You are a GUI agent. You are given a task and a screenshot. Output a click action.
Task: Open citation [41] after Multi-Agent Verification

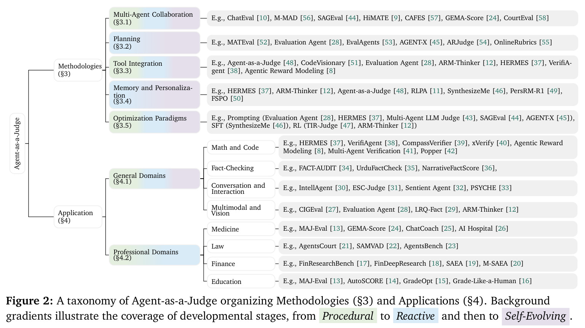tap(410, 151)
